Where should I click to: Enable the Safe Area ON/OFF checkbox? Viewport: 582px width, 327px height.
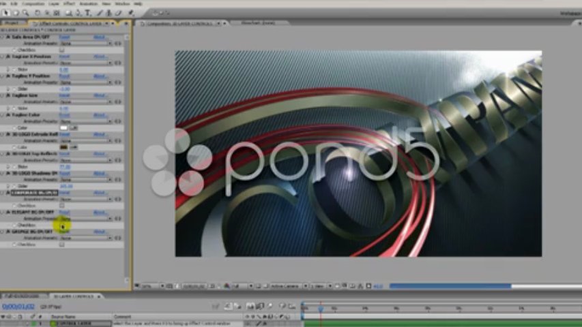click(62, 50)
